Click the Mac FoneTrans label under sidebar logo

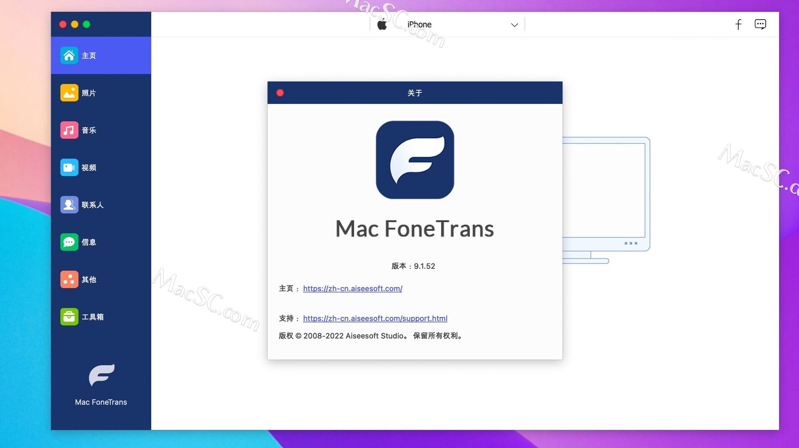pos(101,402)
